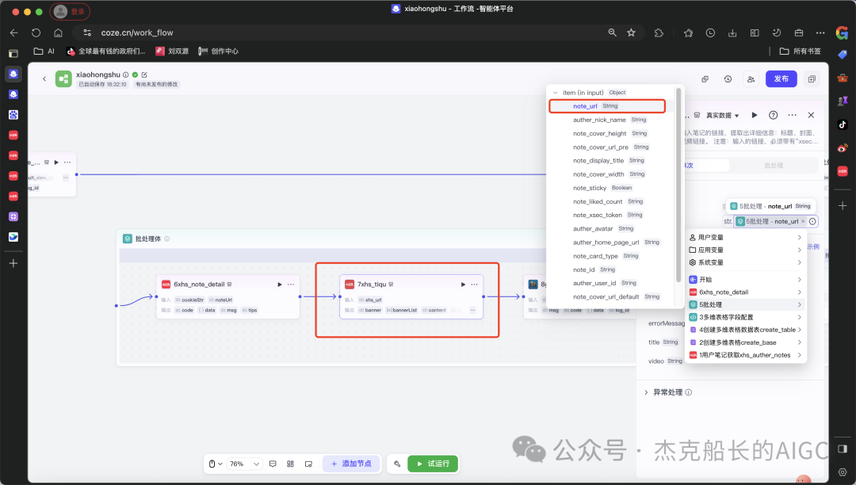
Task: Open the 创作中心 bookmark
Action: (x=219, y=52)
